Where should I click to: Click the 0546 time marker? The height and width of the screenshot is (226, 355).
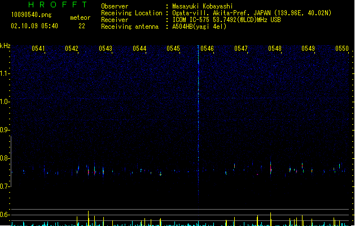(x=207, y=49)
